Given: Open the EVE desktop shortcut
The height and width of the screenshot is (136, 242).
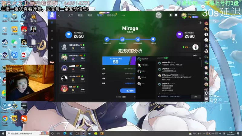Looking at the screenshot, I should [24, 108].
